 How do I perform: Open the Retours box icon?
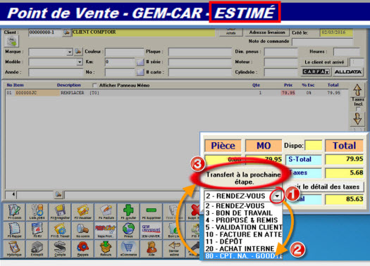pos(106,248)
